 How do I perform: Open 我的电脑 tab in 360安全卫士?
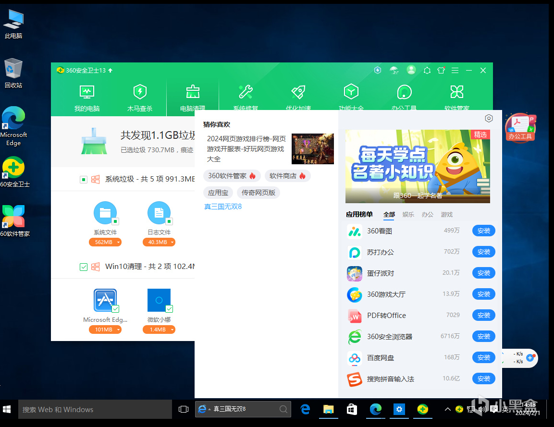coord(87,98)
